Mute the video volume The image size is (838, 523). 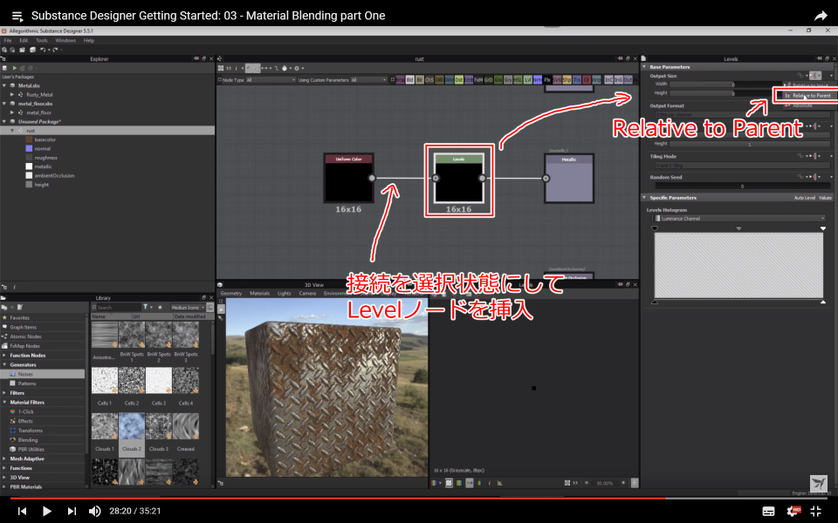[x=94, y=512]
